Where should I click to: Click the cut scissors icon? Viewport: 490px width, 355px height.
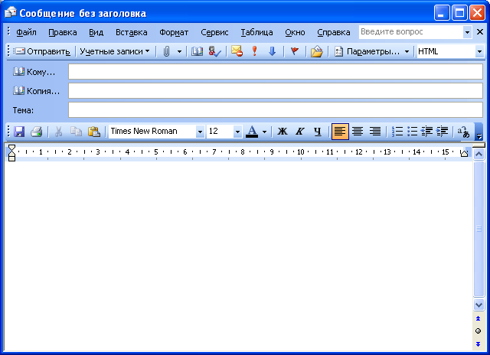tap(58, 132)
